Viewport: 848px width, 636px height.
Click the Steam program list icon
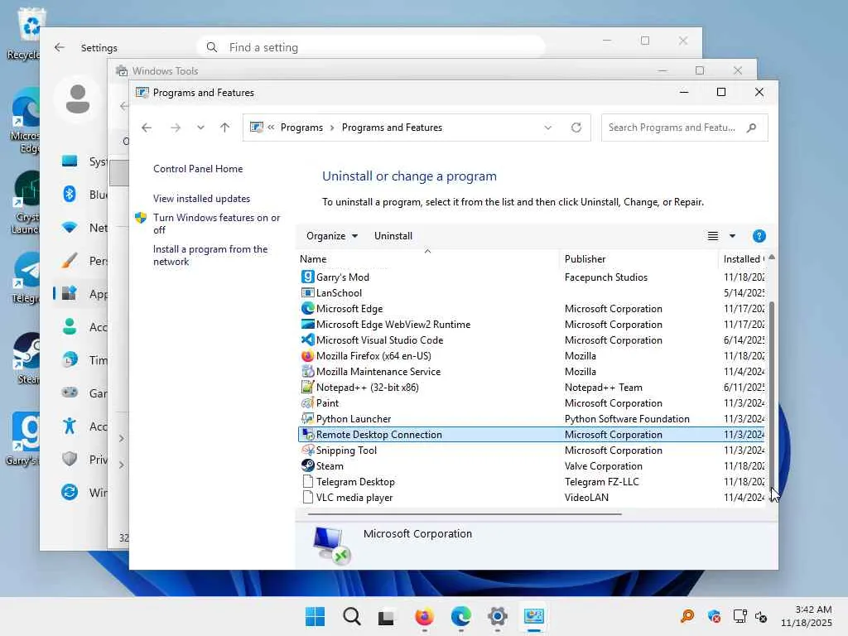[x=307, y=465]
